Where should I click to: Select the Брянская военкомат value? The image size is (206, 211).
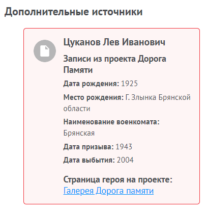pyautogui.click(x=79, y=133)
